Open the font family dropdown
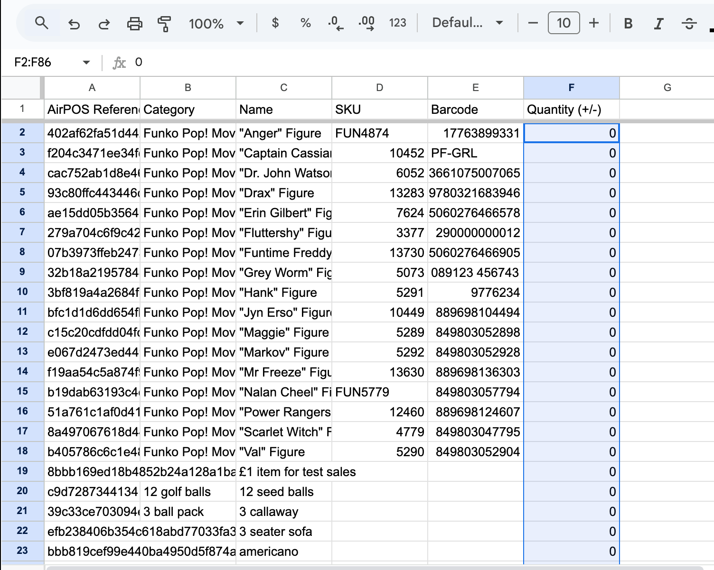The width and height of the screenshot is (714, 570). coord(467,23)
